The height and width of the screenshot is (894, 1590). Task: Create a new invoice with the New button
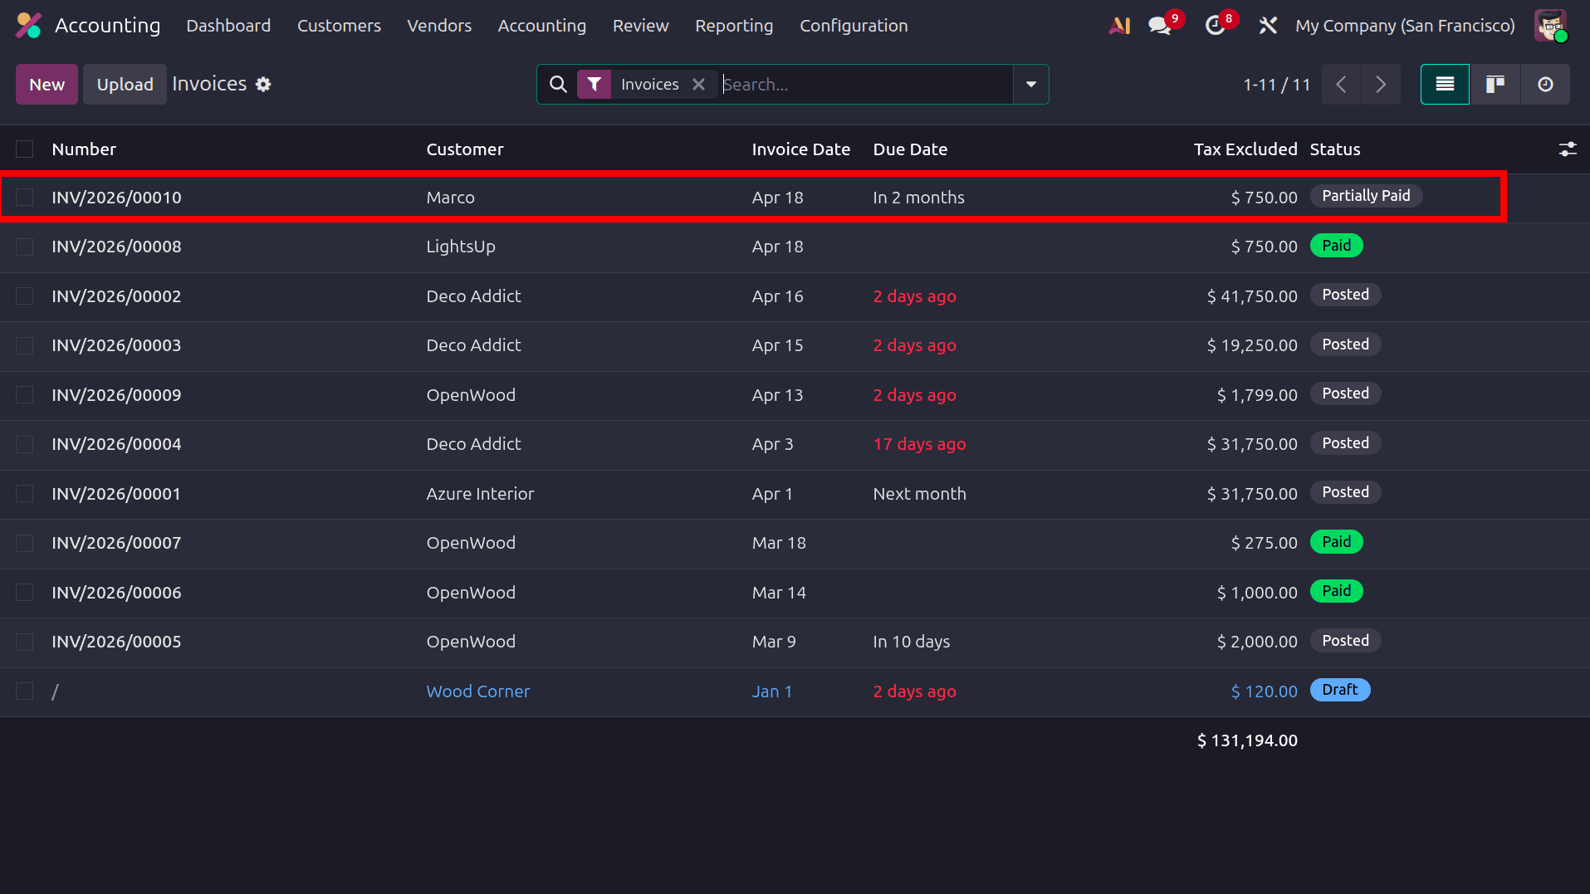[x=46, y=84]
